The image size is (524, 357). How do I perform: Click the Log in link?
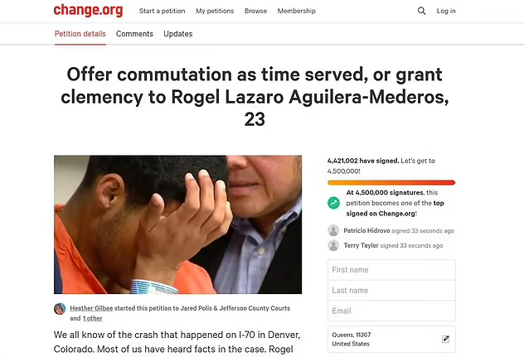(x=446, y=11)
